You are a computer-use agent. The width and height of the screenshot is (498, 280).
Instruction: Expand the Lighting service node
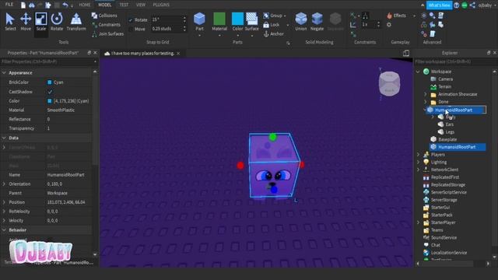(418, 163)
